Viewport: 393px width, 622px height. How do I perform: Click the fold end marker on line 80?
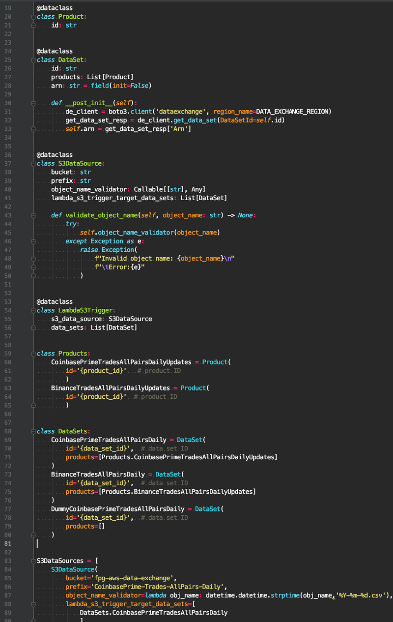32,535
